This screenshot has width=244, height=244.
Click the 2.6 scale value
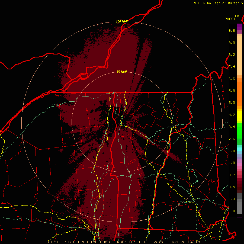[x=232, y=139]
